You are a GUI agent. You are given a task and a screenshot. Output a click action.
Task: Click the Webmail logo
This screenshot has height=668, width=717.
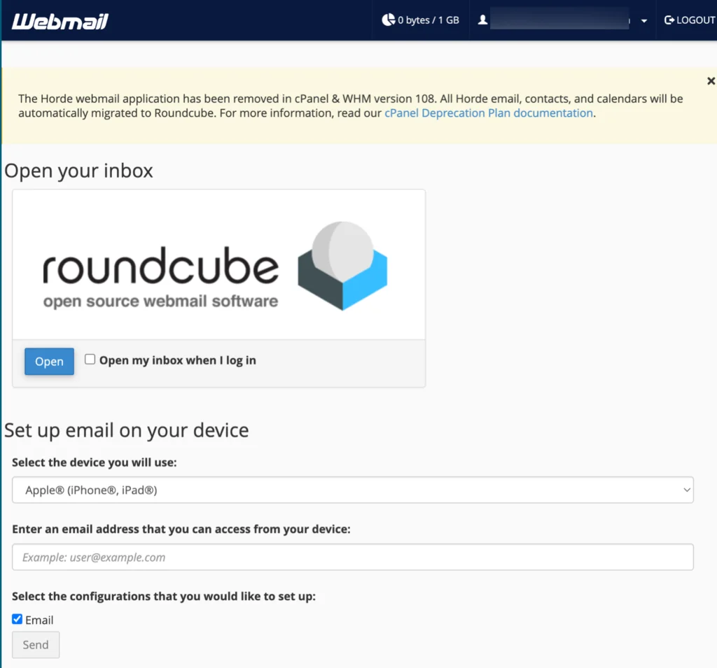coord(60,21)
